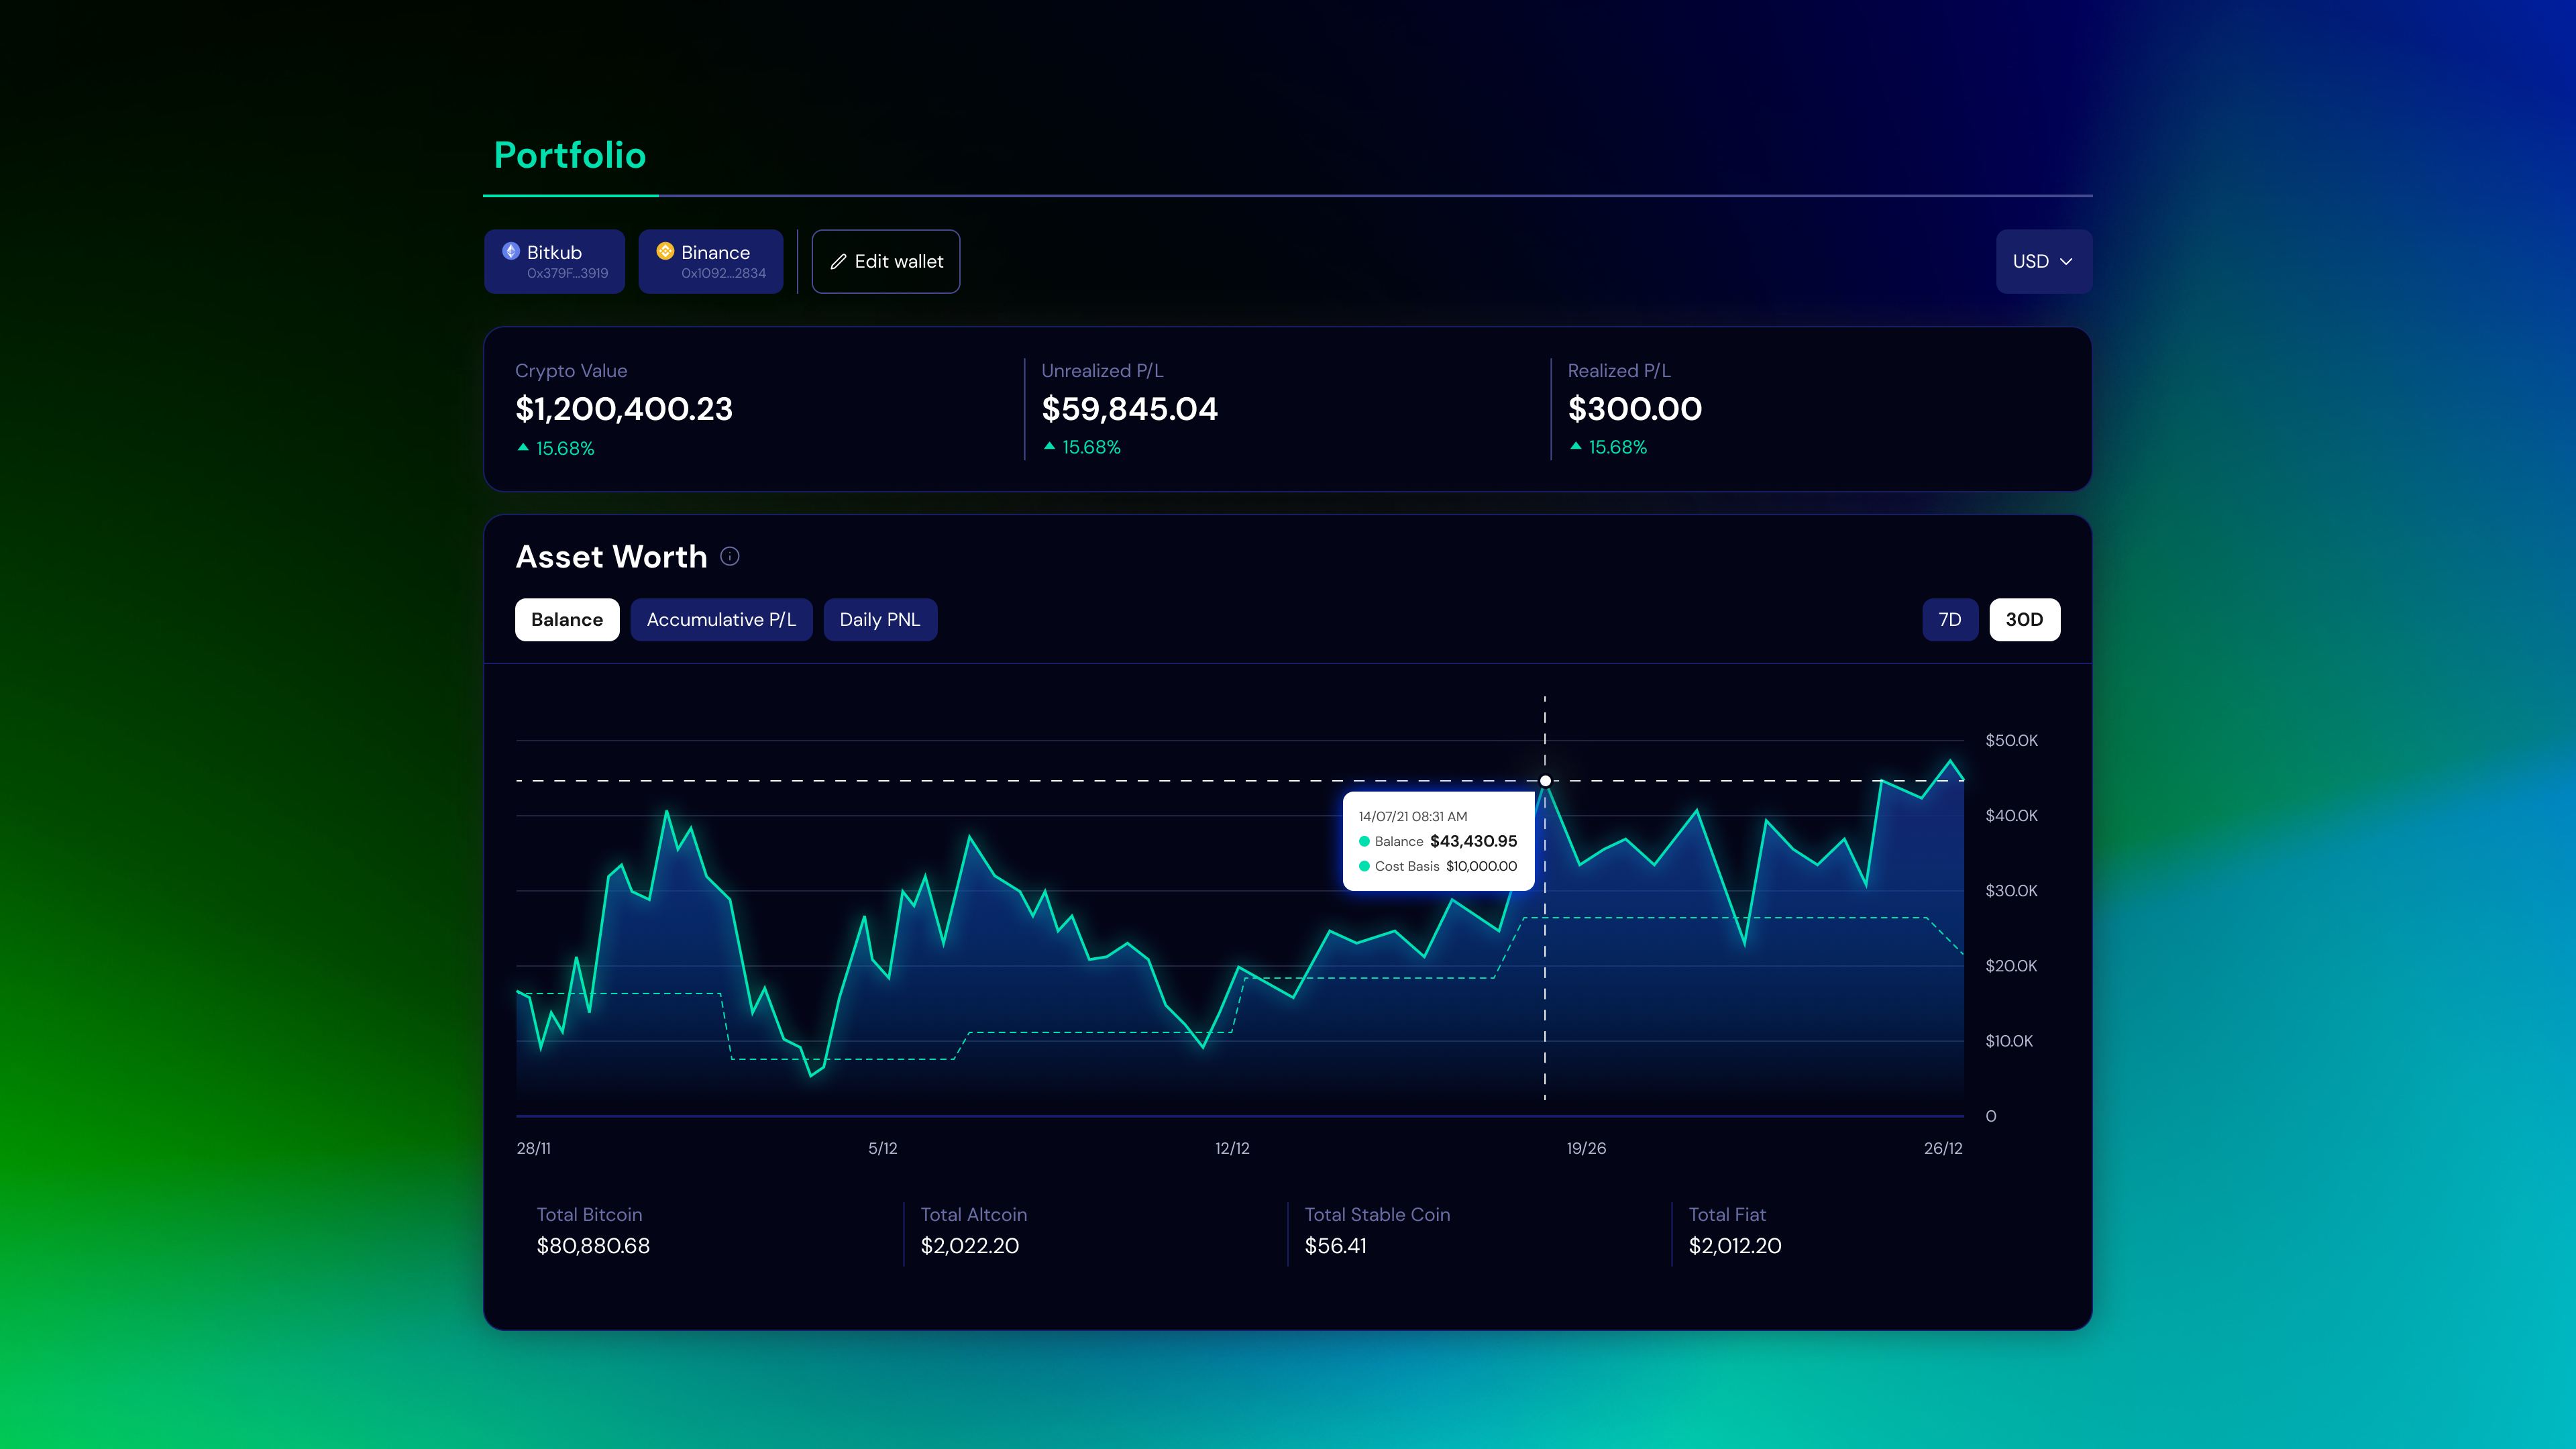Click the white chart marker on the line

1545,781
